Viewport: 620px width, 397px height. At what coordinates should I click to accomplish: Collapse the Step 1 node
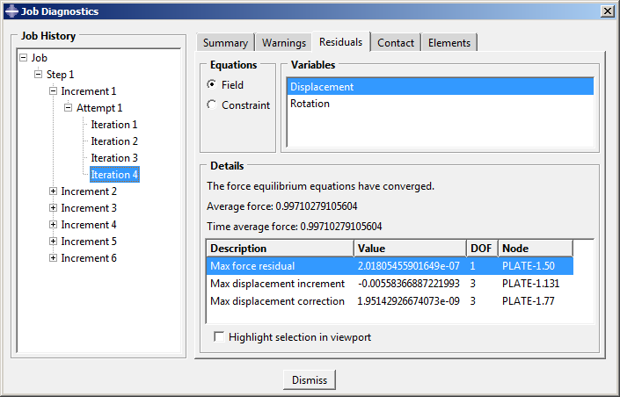coord(39,75)
